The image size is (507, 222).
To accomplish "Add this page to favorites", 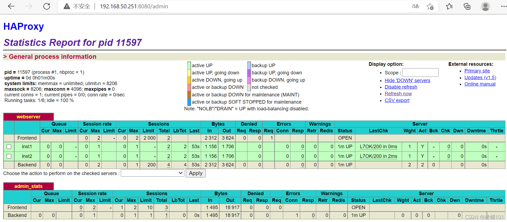I will (x=430, y=6).
